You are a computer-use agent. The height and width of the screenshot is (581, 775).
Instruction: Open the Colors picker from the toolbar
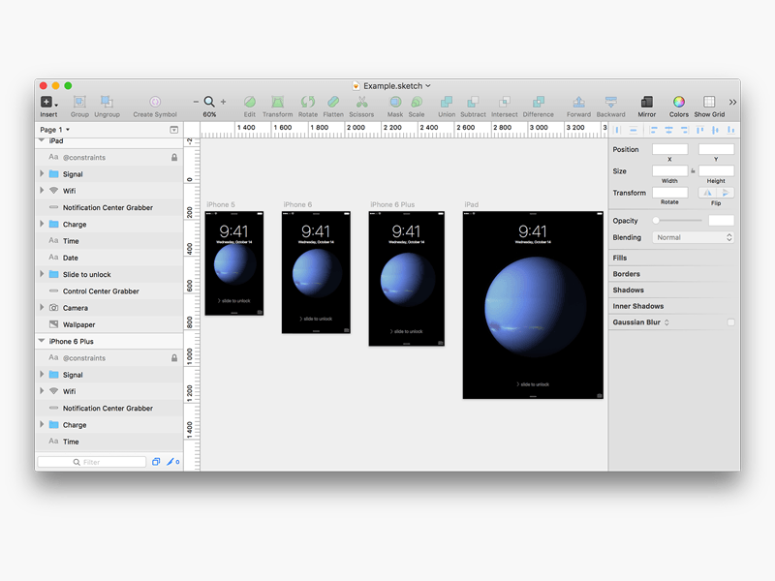coord(678,101)
